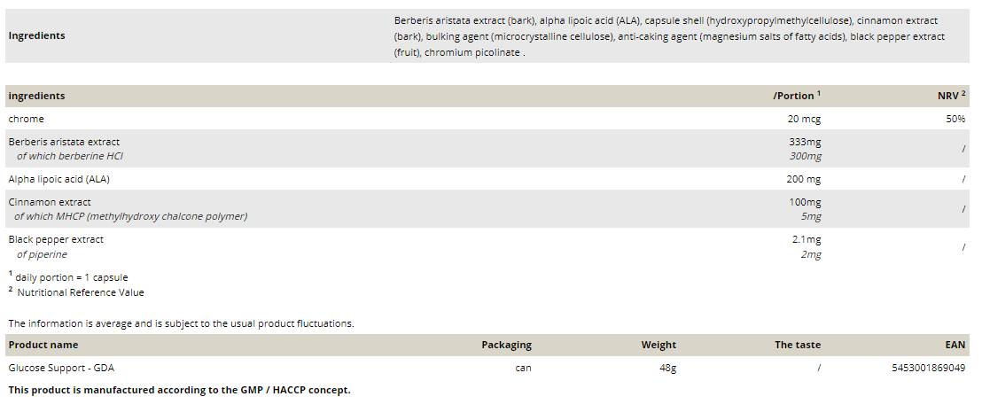Click the 50% NRV value

pos(955,119)
